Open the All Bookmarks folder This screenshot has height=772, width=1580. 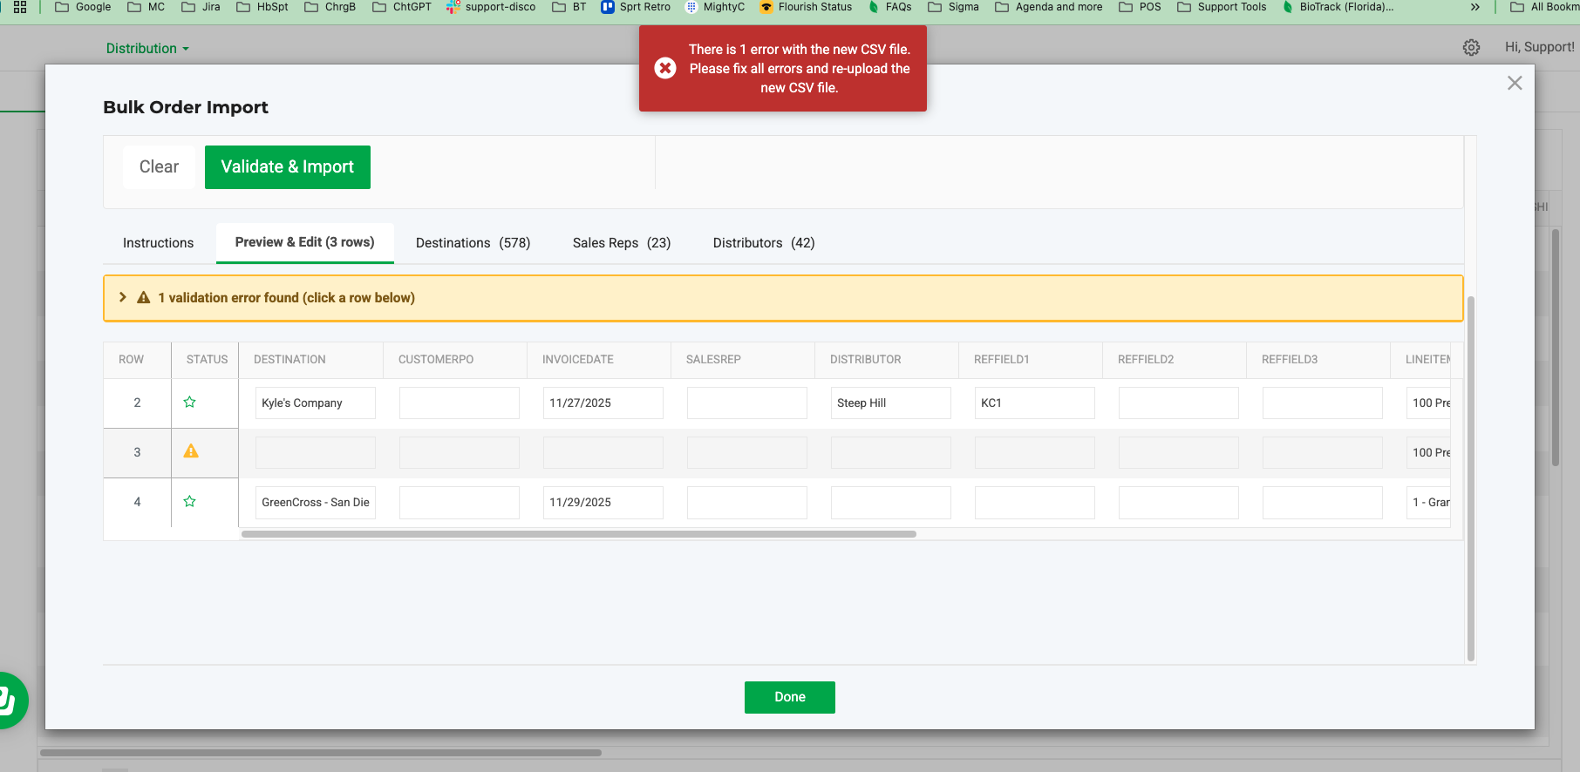(x=1544, y=7)
